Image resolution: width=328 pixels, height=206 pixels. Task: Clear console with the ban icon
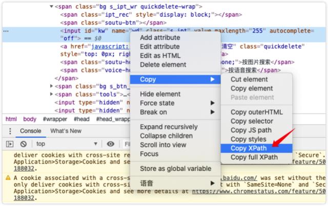(x=24, y=144)
